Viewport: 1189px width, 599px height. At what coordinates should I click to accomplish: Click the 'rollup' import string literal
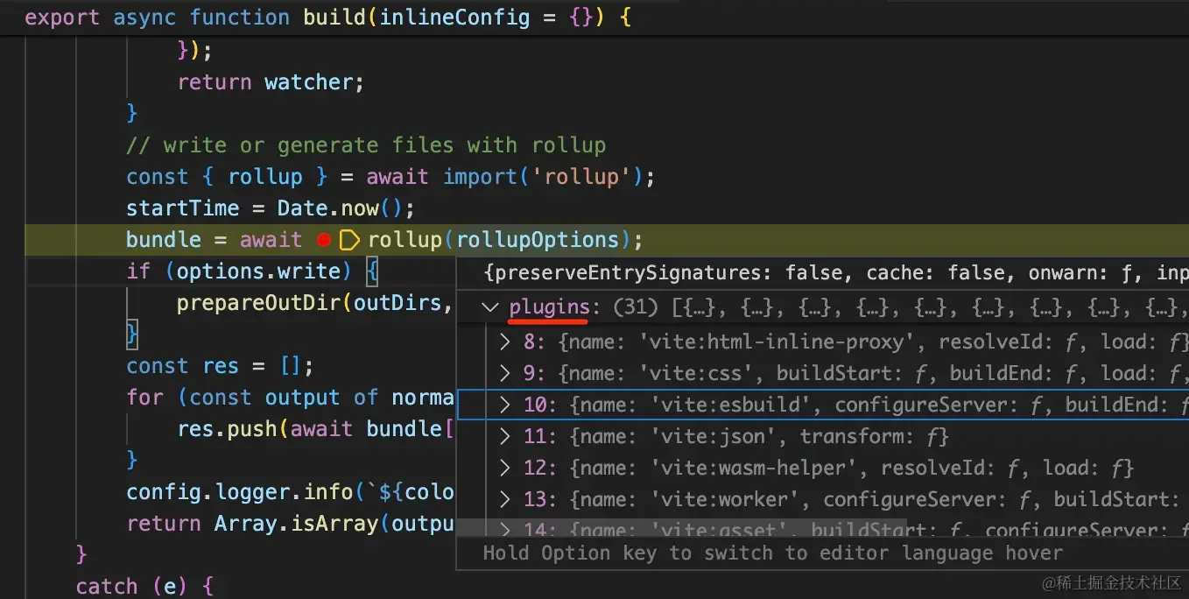[581, 177]
